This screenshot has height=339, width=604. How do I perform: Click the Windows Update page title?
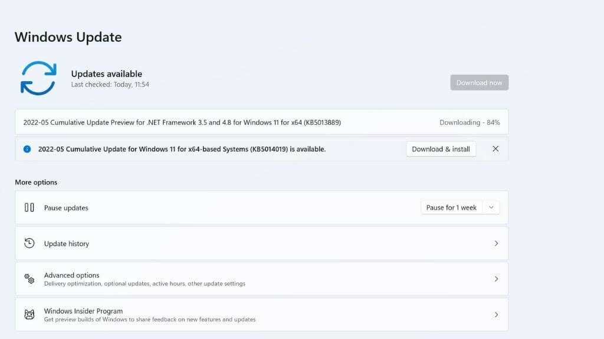tap(68, 37)
